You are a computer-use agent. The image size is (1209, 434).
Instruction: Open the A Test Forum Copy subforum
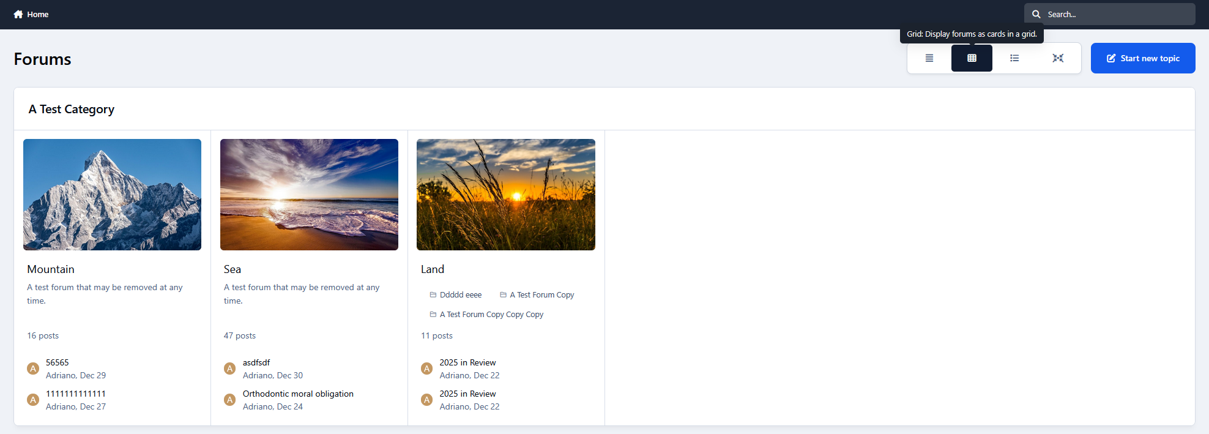coord(541,295)
